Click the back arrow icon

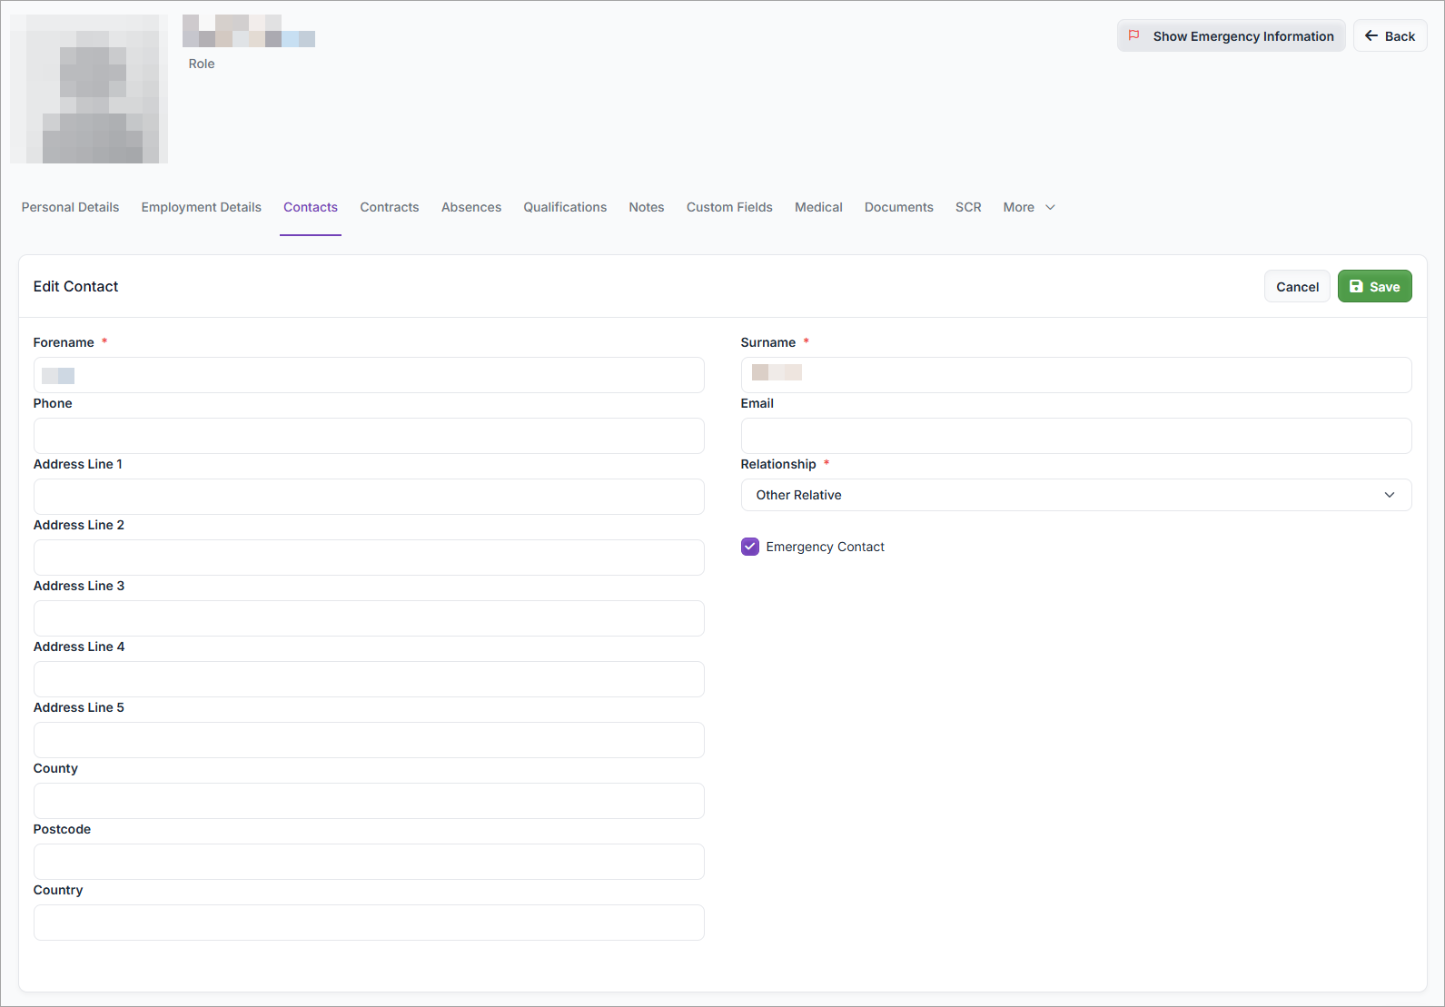pyautogui.click(x=1371, y=35)
